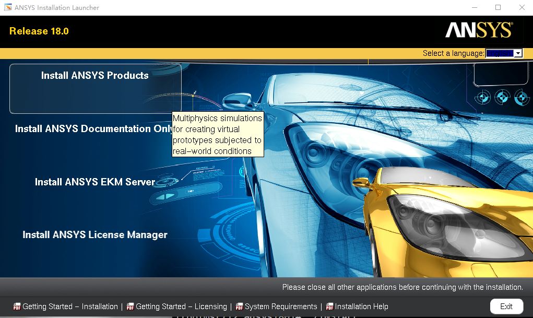Open the language selection dropdown

504,53
